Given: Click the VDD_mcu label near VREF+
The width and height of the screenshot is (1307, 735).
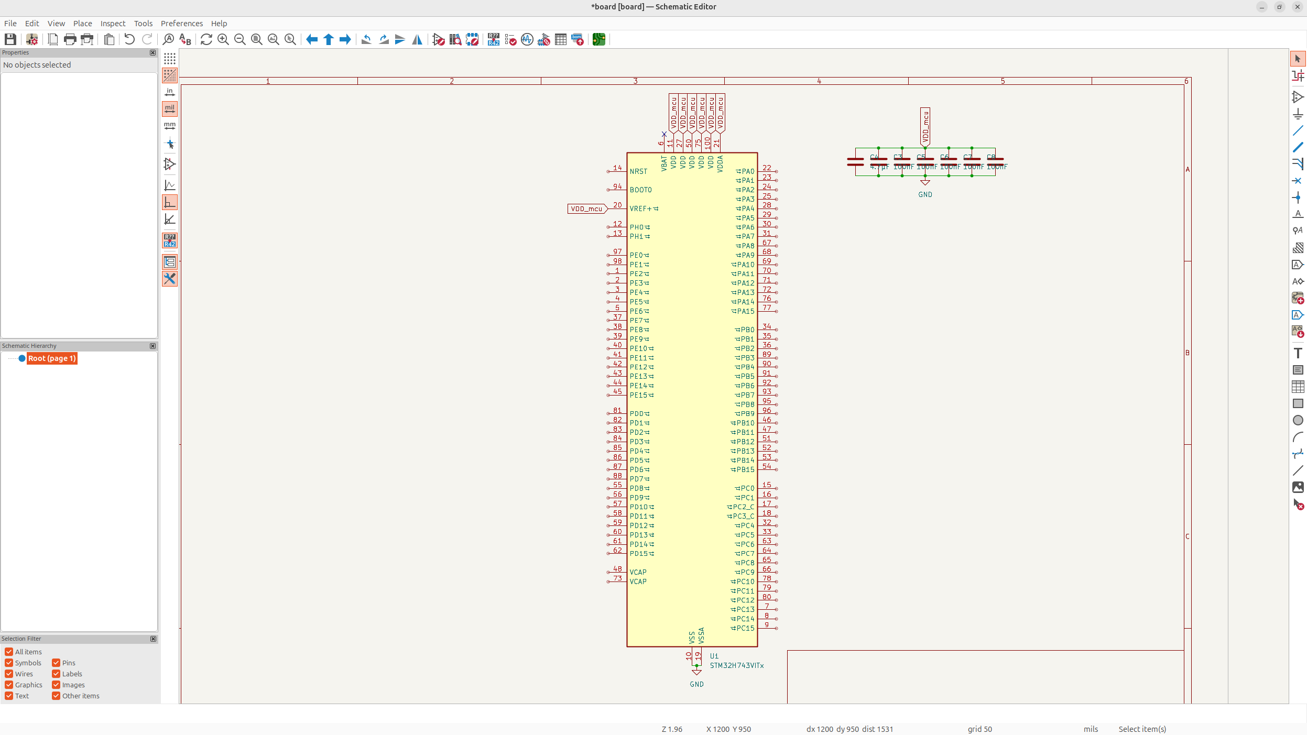Looking at the screenshot, I should tap(586, 209).
